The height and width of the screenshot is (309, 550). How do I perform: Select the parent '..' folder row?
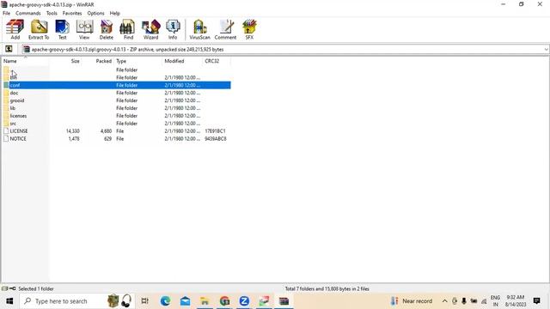117,70
